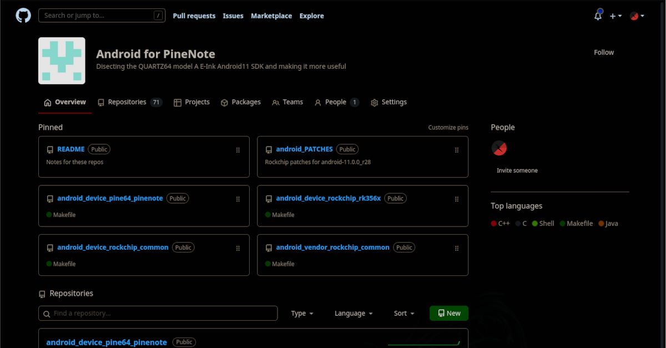Screen dimensions: 666x348
Task: Click the People sidebar heading
Action: 503,127
